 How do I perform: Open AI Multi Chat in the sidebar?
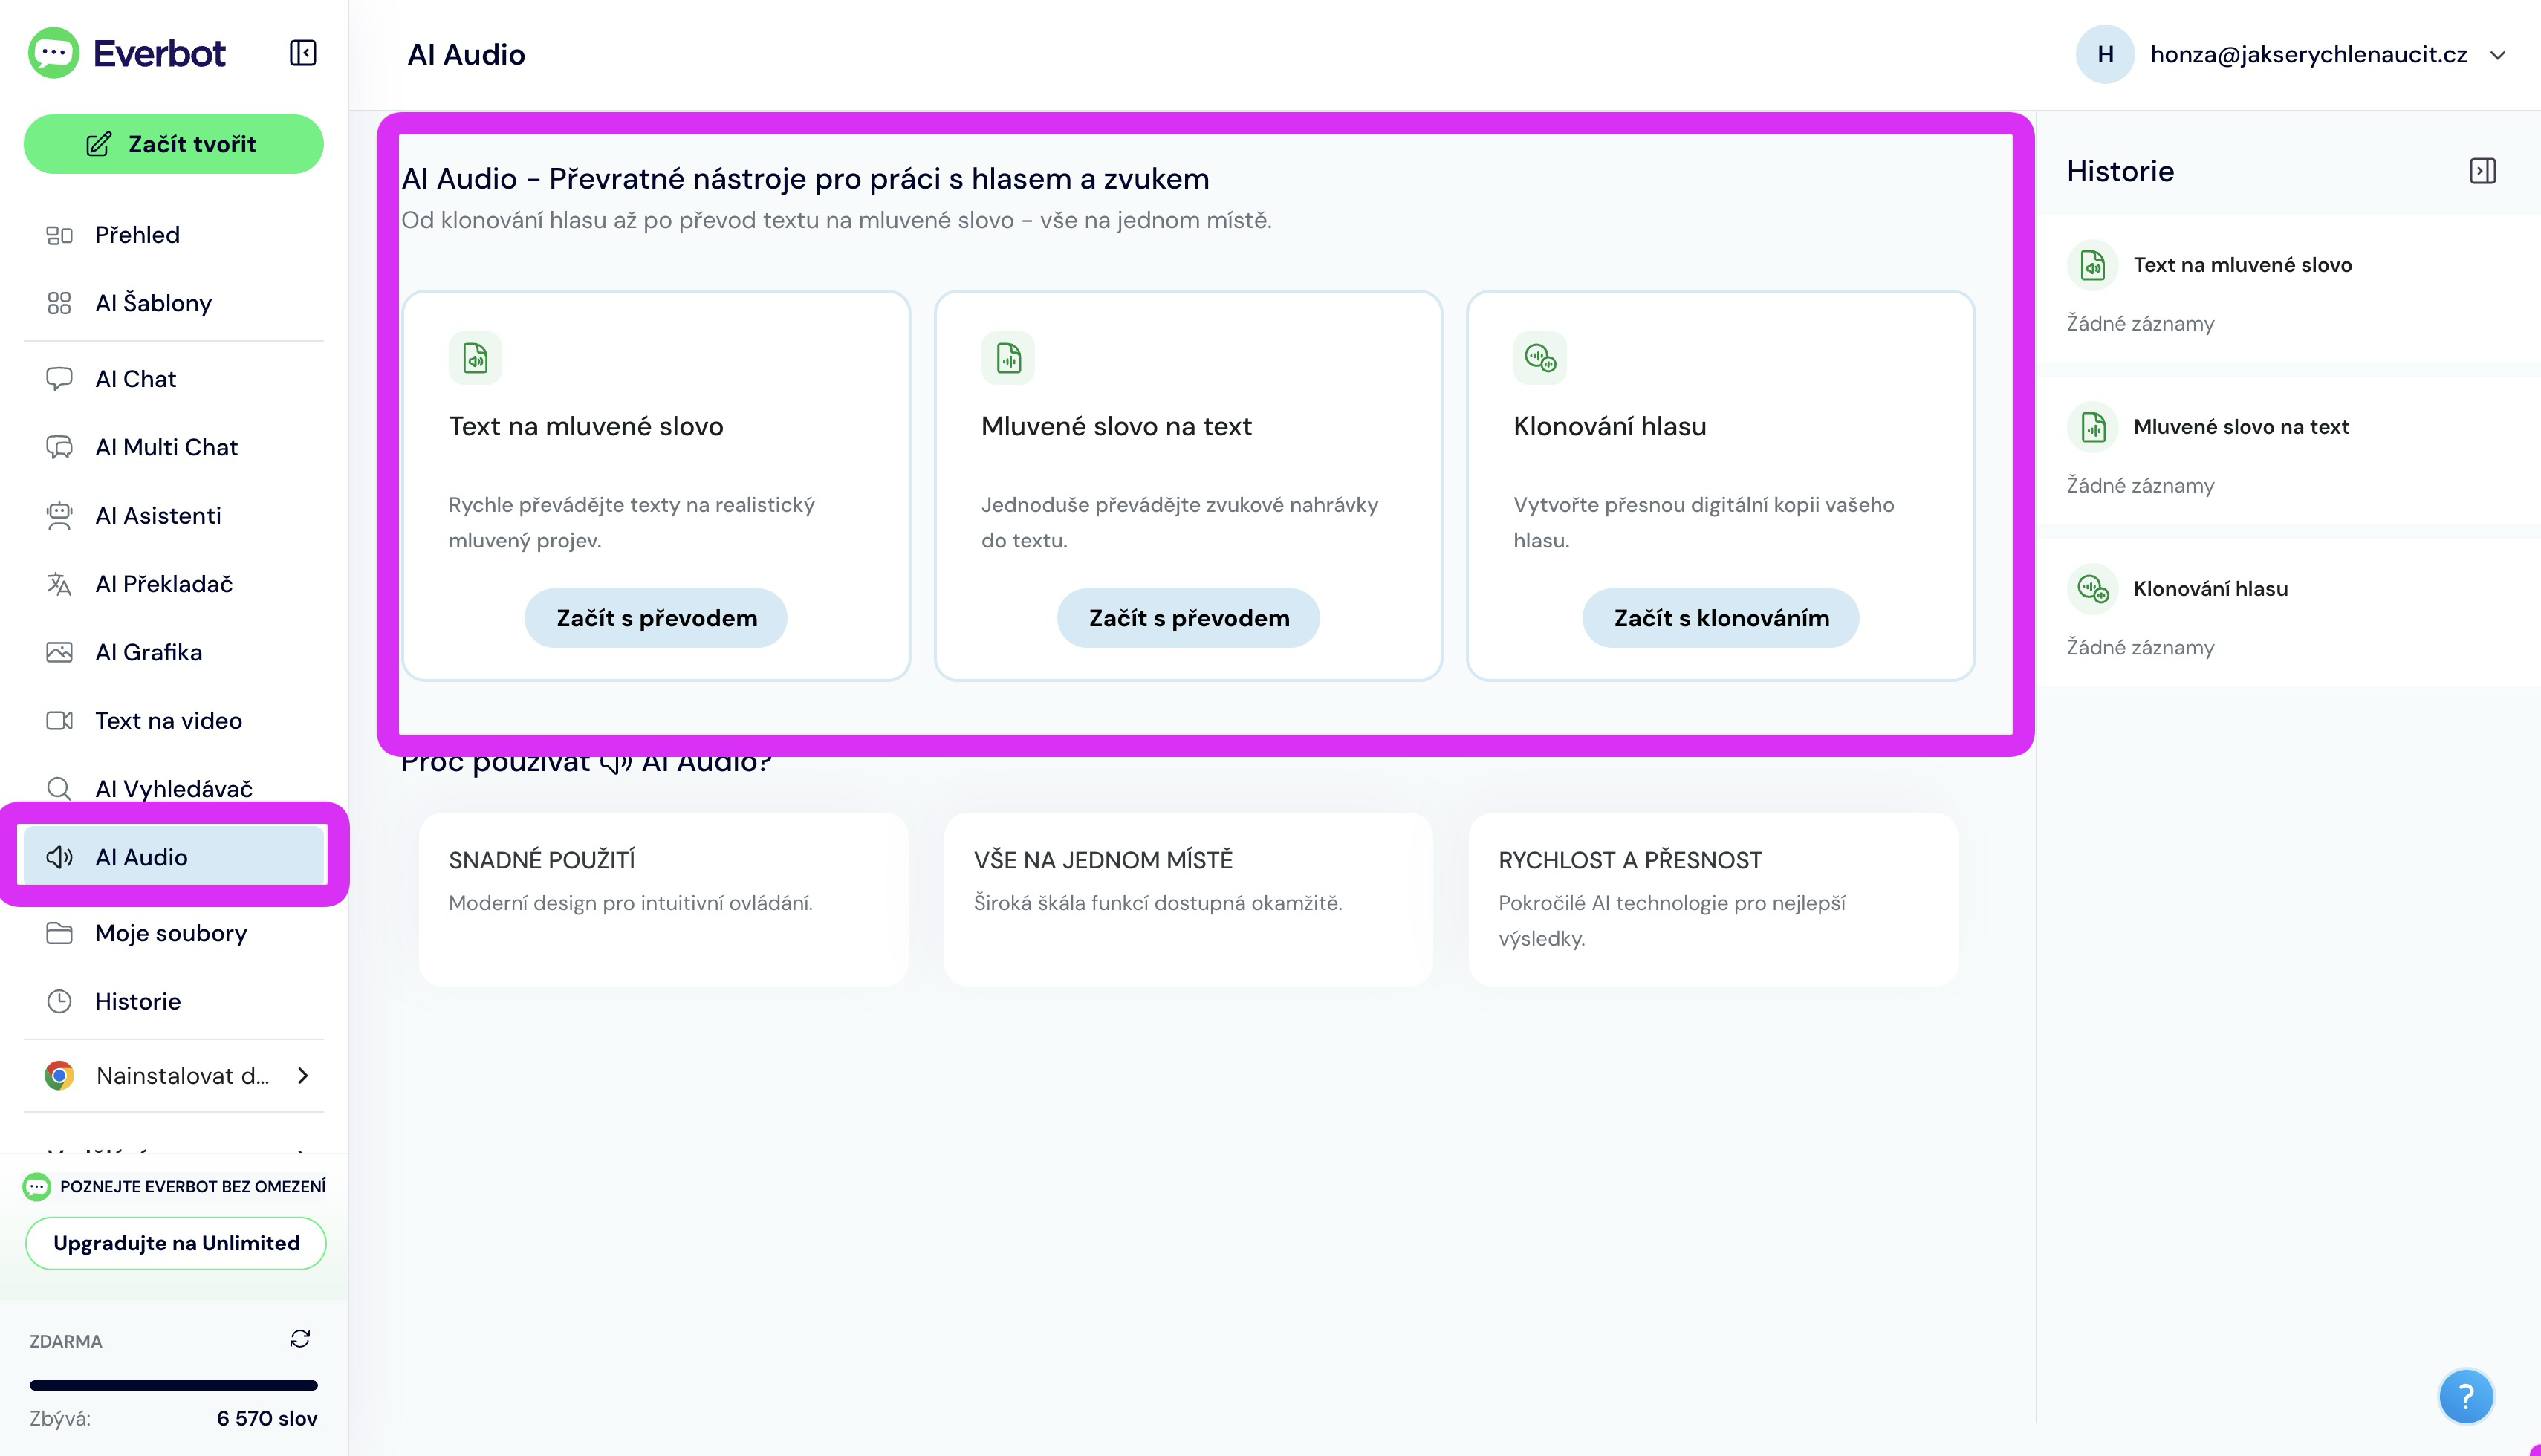coord(174,447)
